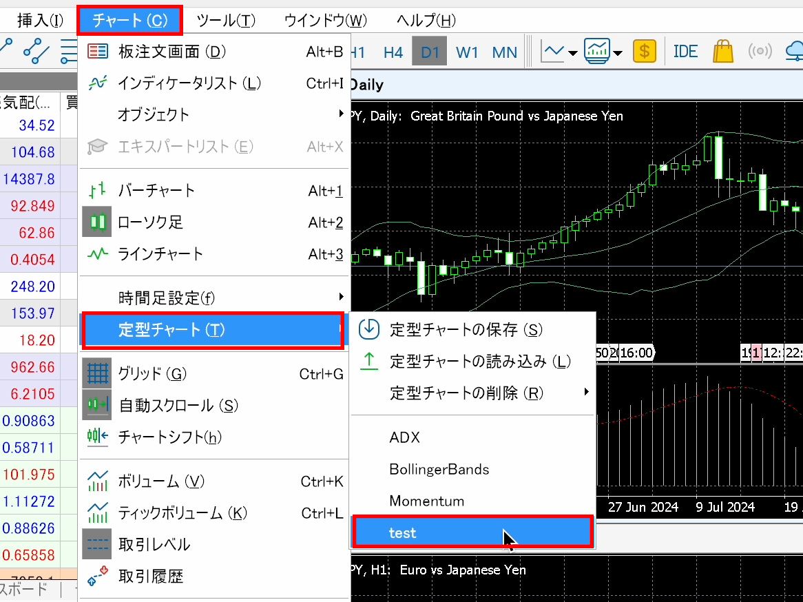Click 定型チャートの読み込み load template
Screen dimensions: 803x602
tap(480, 362)
